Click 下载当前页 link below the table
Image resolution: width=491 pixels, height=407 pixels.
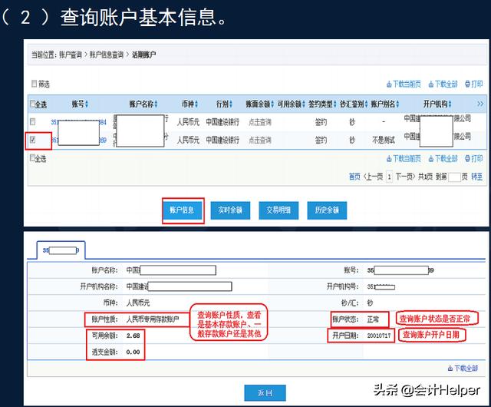pyautogui.click(x=404, y=159)
